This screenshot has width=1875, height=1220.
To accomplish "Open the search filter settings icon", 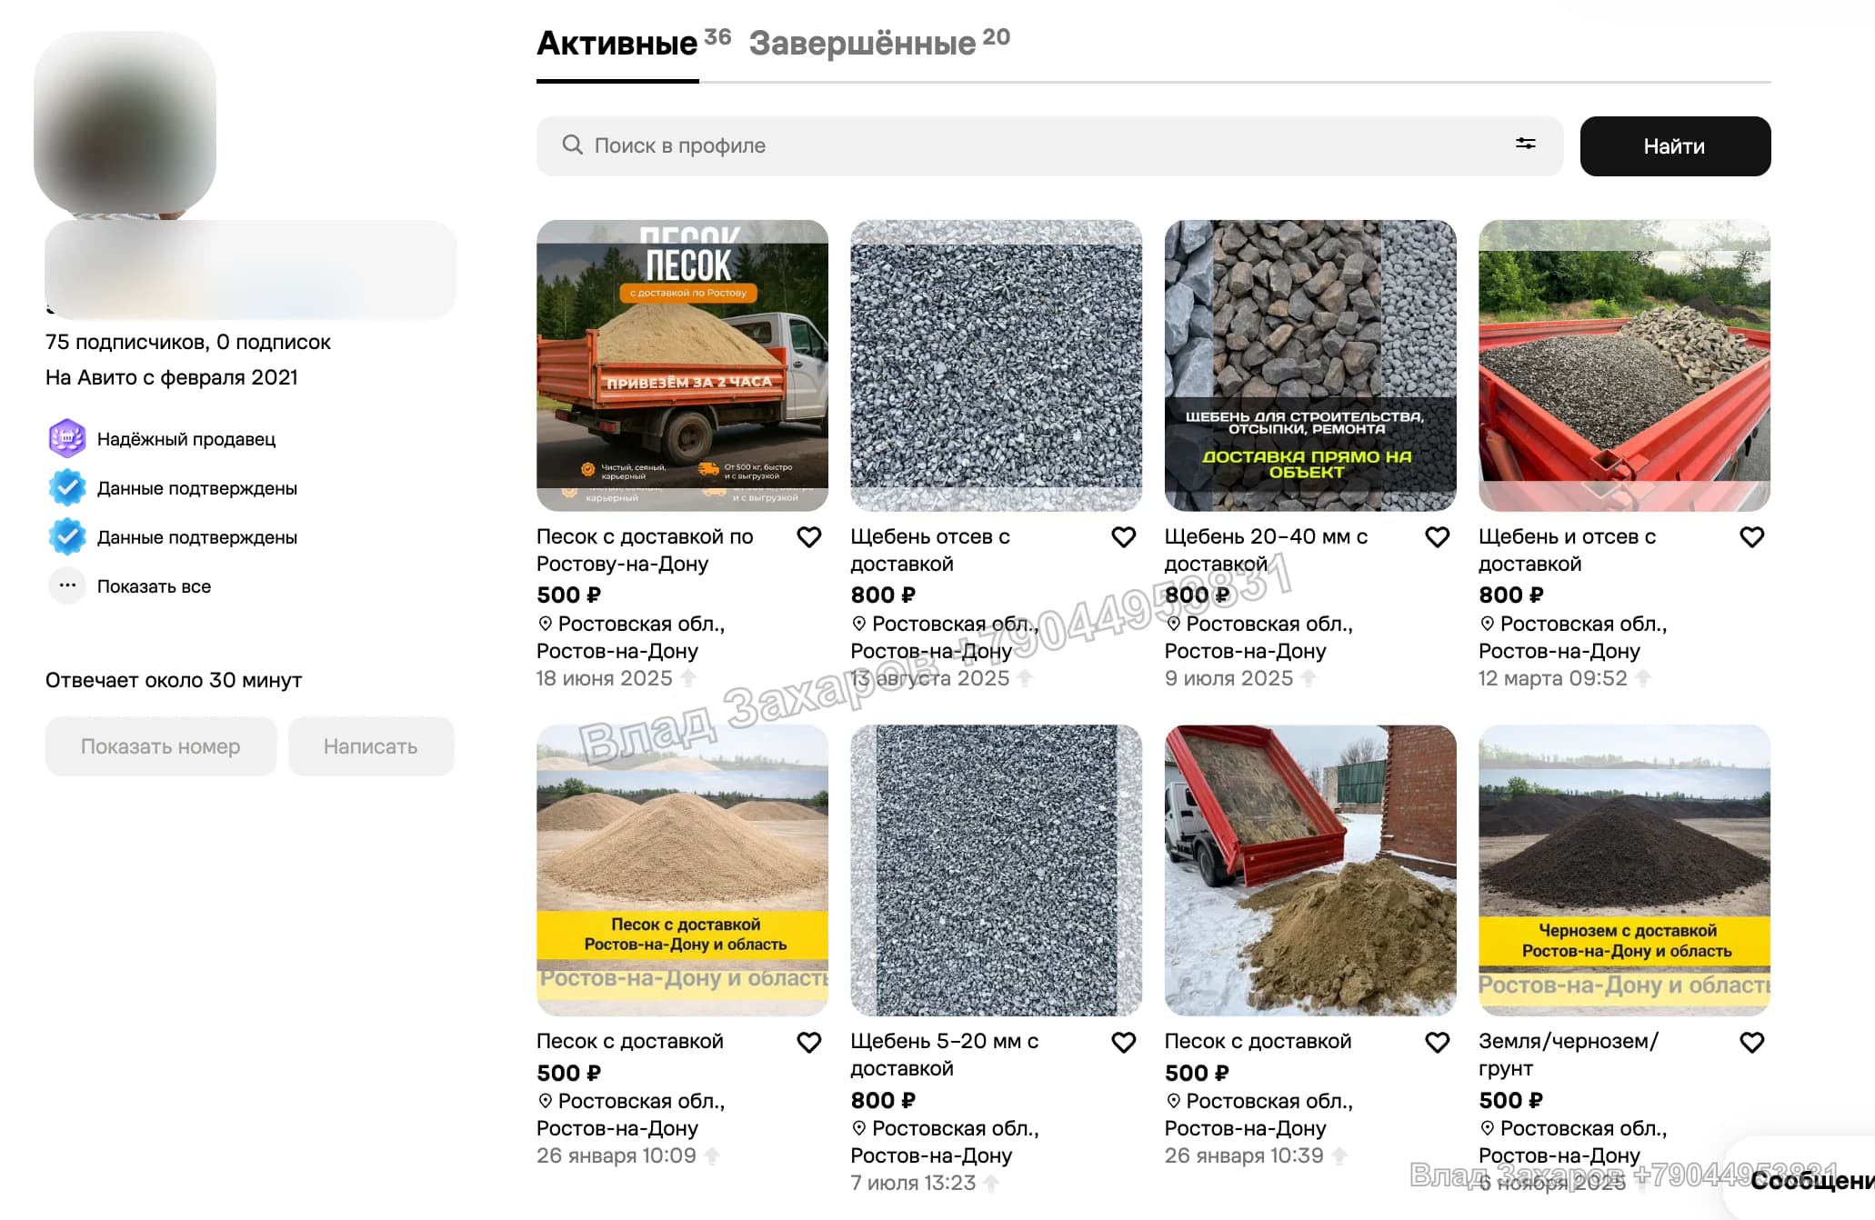I will (x=1525, y=144).
